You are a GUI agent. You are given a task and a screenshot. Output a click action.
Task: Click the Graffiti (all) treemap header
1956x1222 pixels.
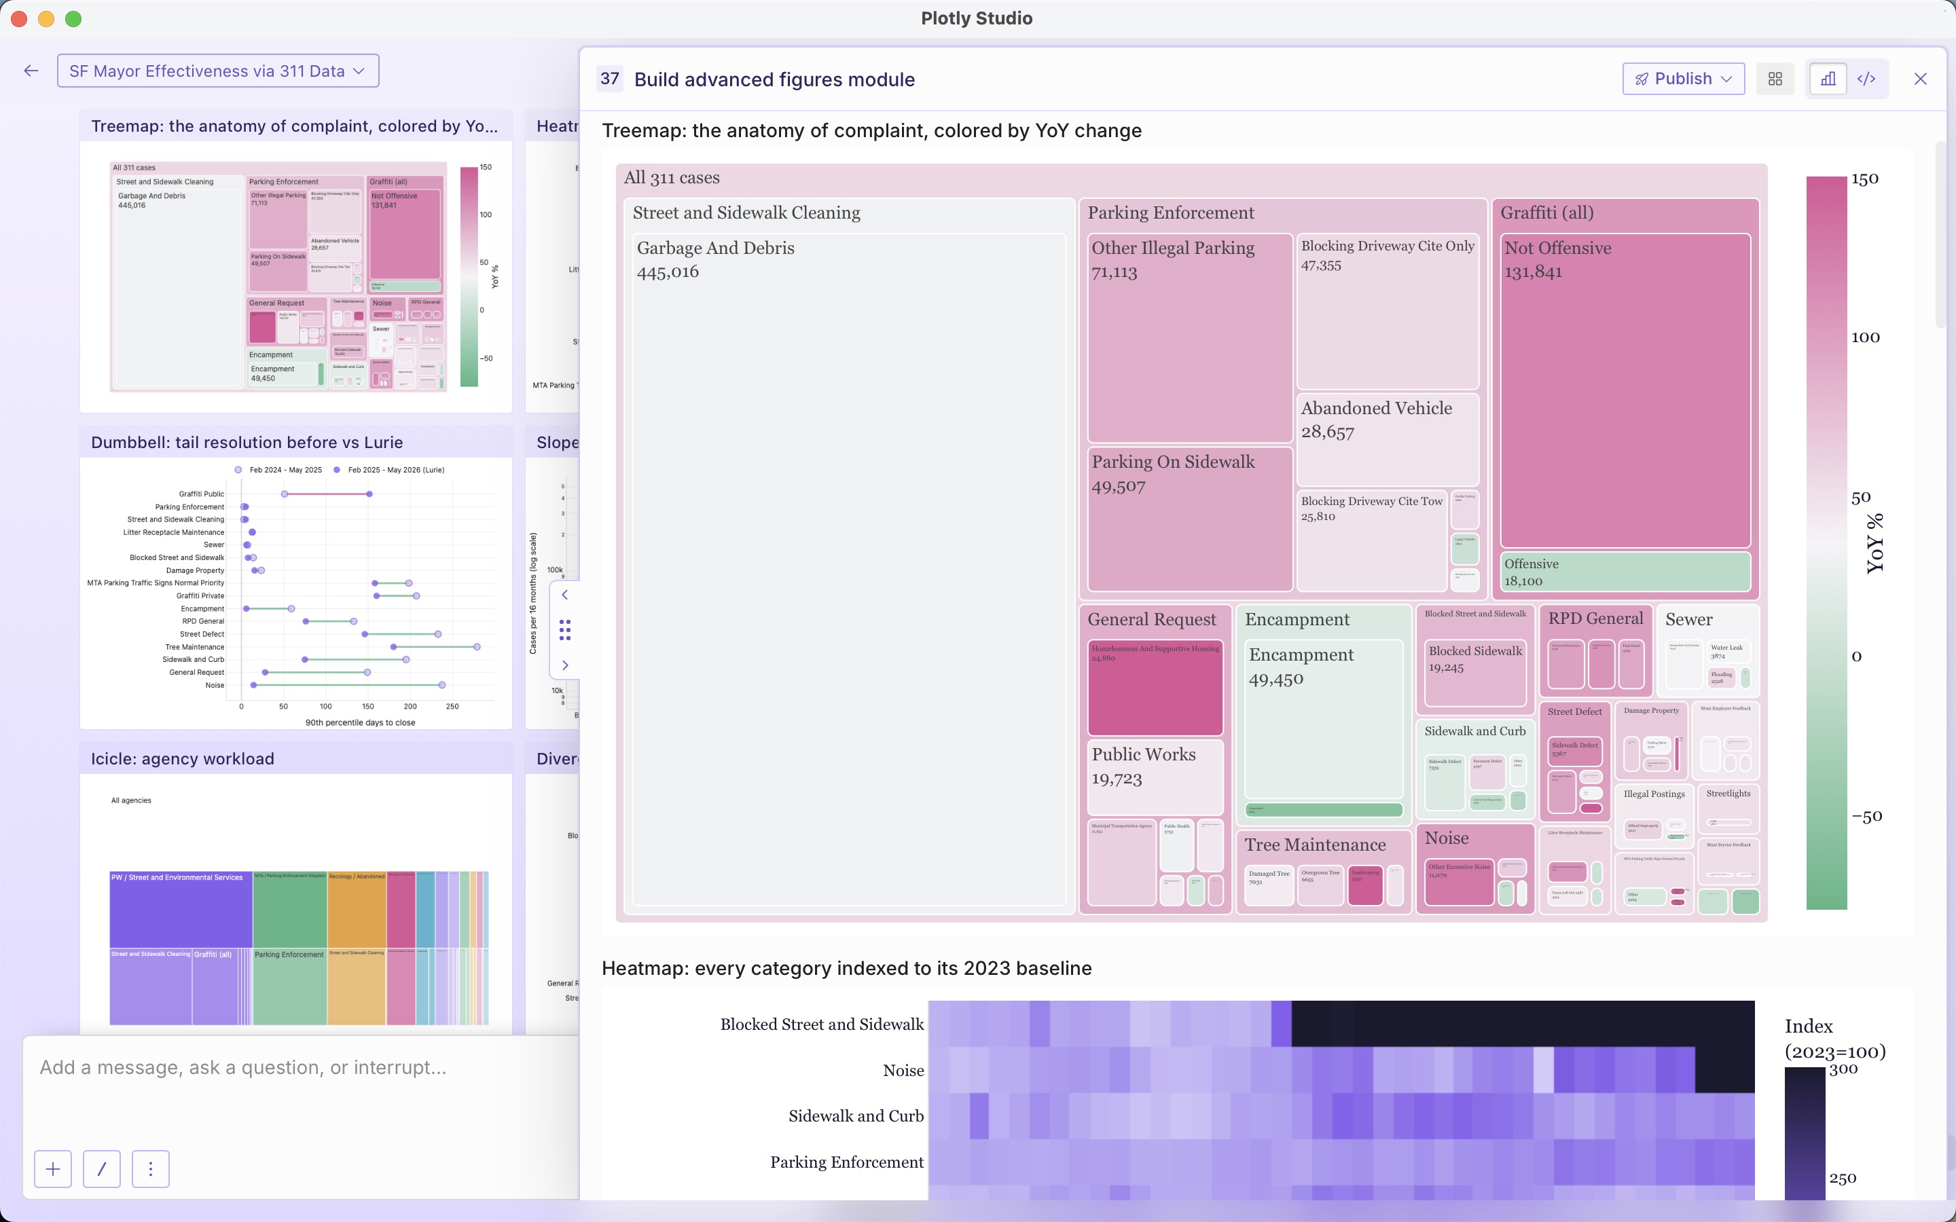point(1547,212)
